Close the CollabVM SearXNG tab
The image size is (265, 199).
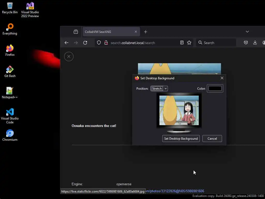point(136,32)
